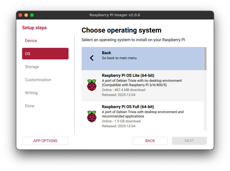Click the OS list scrollbar thumb
The image size is (230, 171).
[205, 59]
